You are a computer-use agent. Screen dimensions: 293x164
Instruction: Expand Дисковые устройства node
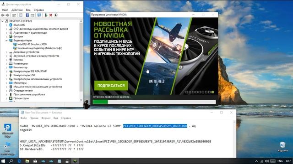6,52
